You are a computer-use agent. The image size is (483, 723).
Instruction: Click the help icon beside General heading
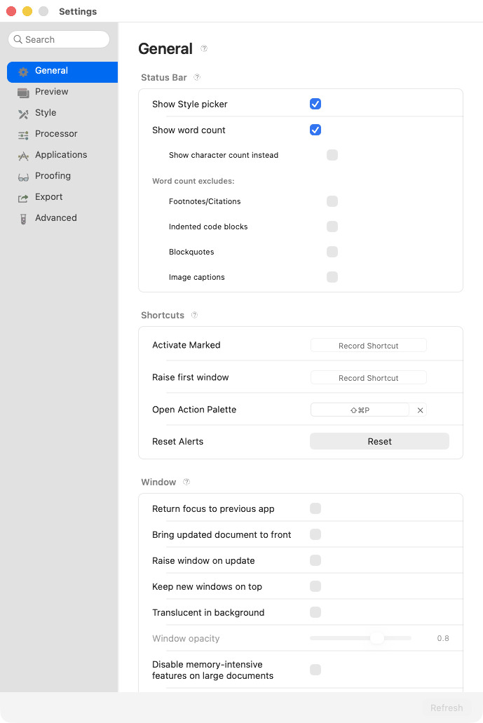(x=204, y=48)
